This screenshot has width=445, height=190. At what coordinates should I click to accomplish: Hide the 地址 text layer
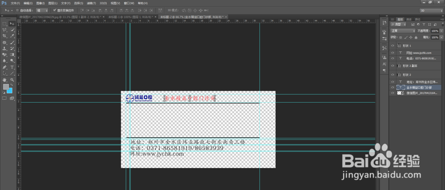coord(393,81)
